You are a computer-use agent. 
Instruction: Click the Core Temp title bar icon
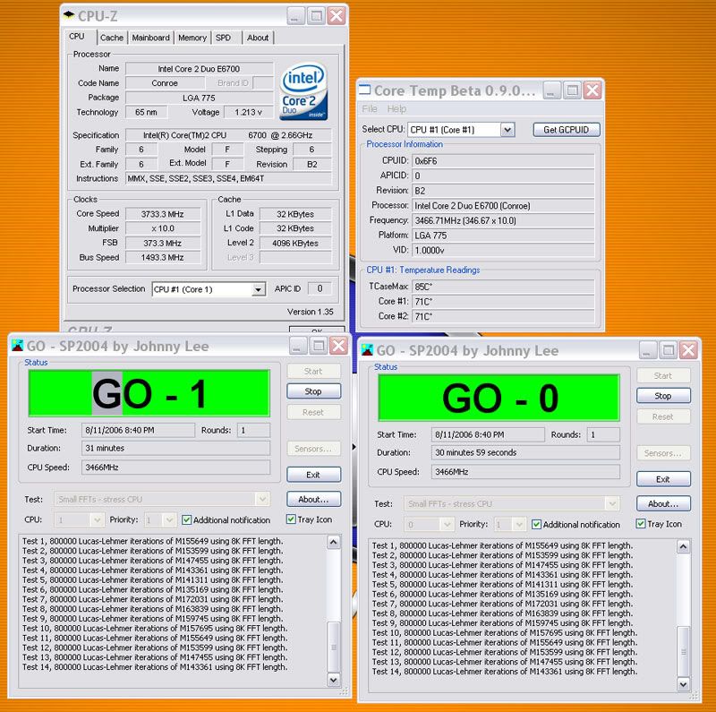365,90
